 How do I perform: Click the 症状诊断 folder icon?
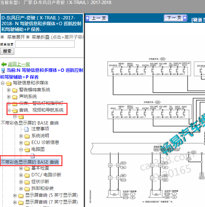point(27,182)
